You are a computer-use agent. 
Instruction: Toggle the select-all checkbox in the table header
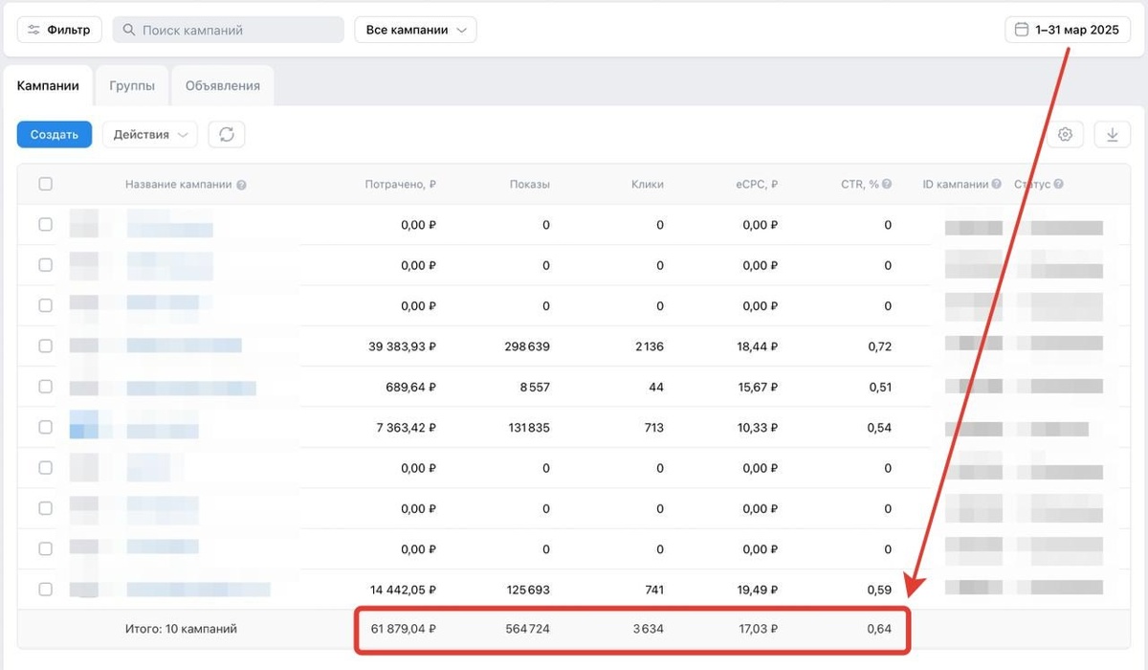(45, 184)
